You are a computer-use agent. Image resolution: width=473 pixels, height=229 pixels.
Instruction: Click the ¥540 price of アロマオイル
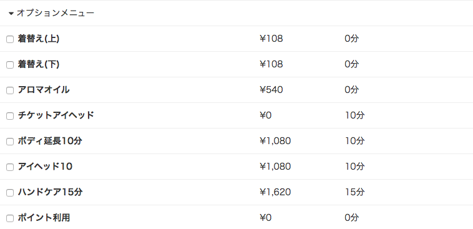pyautogui.click(x=271, y=90)
